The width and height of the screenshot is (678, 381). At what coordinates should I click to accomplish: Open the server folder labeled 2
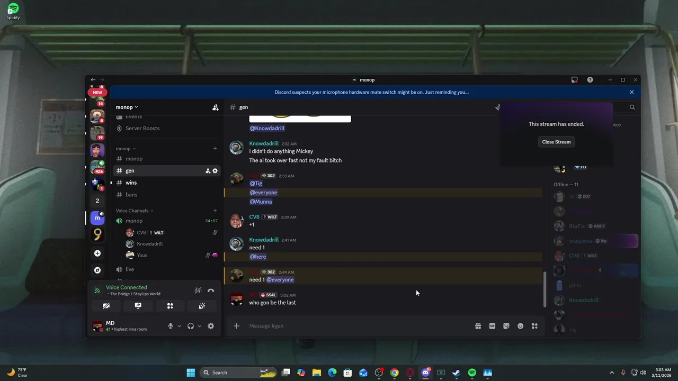97,201
